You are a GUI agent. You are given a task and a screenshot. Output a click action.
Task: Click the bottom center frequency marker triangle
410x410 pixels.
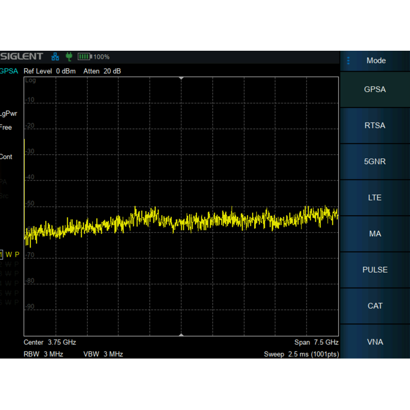click(x=181, y=335)
